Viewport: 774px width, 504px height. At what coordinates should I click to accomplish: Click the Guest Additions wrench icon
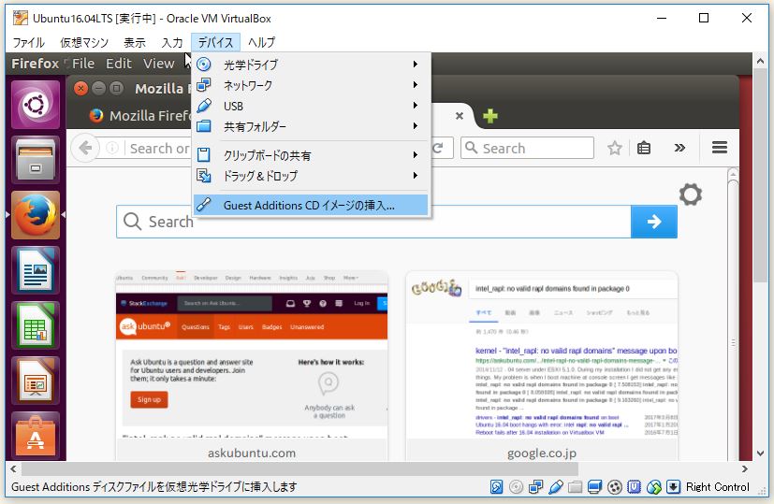tap(203, 205)
